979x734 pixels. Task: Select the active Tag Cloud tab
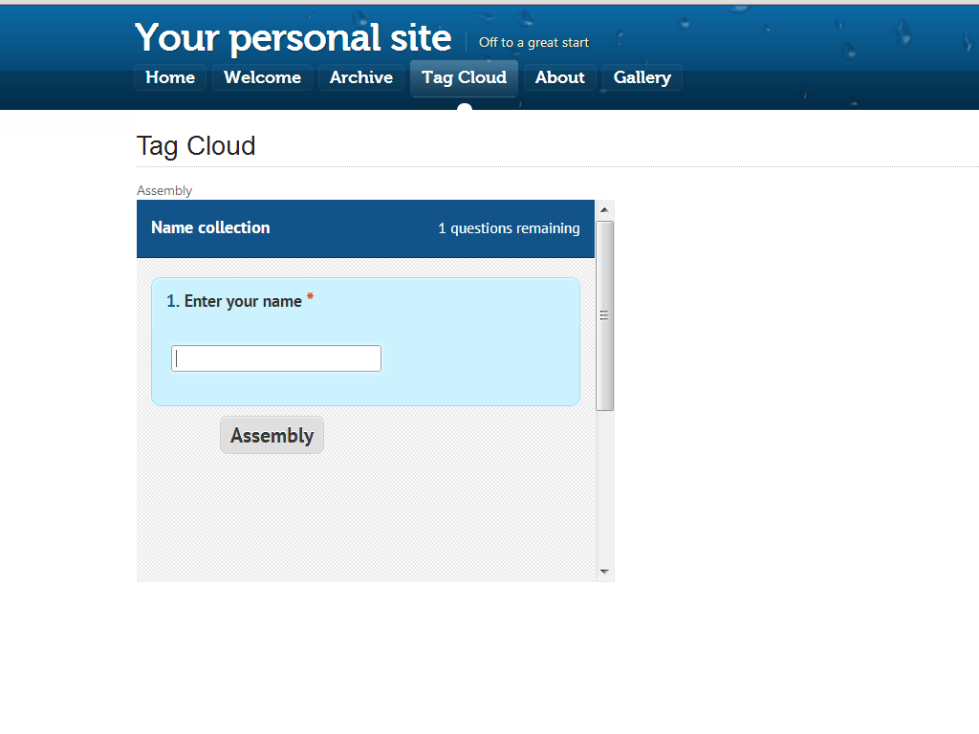[x=464, y=78]
